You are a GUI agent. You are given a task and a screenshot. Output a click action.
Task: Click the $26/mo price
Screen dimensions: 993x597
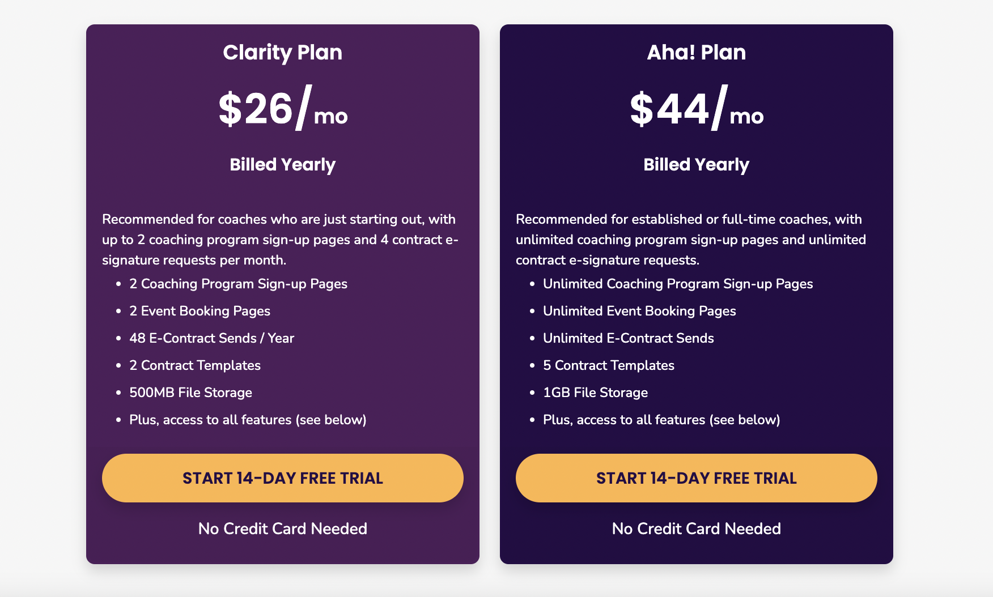[x=283, y=109]
